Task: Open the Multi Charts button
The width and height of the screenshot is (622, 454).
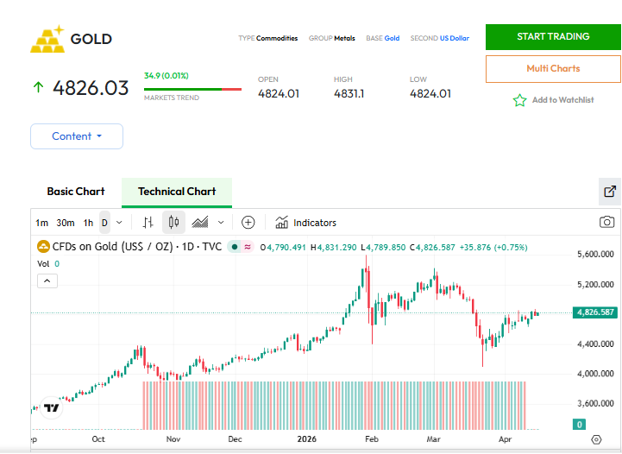Action: click(553, 68)
